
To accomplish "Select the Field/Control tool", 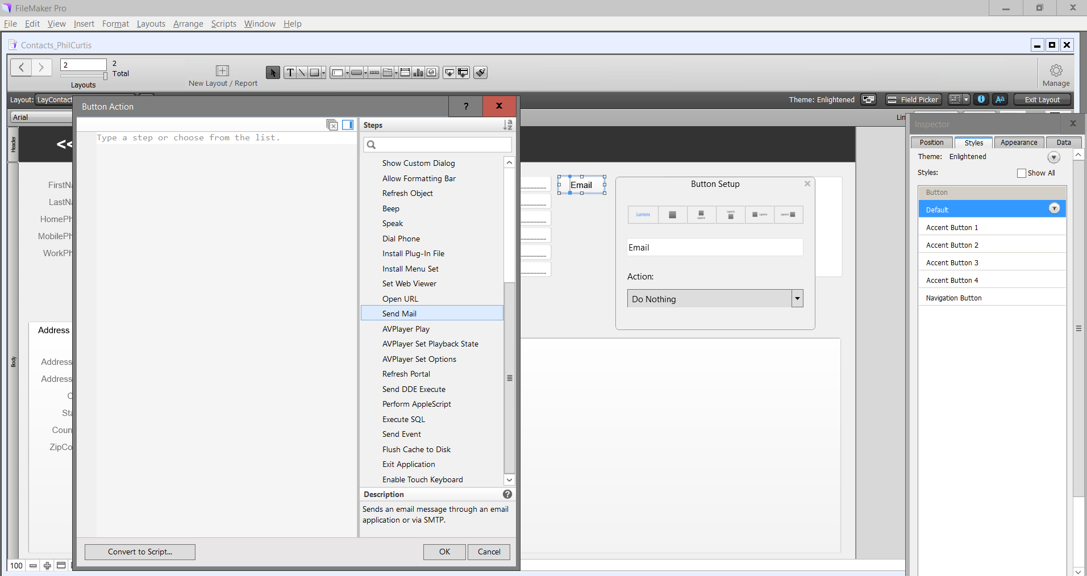I will tap(338, 72).
